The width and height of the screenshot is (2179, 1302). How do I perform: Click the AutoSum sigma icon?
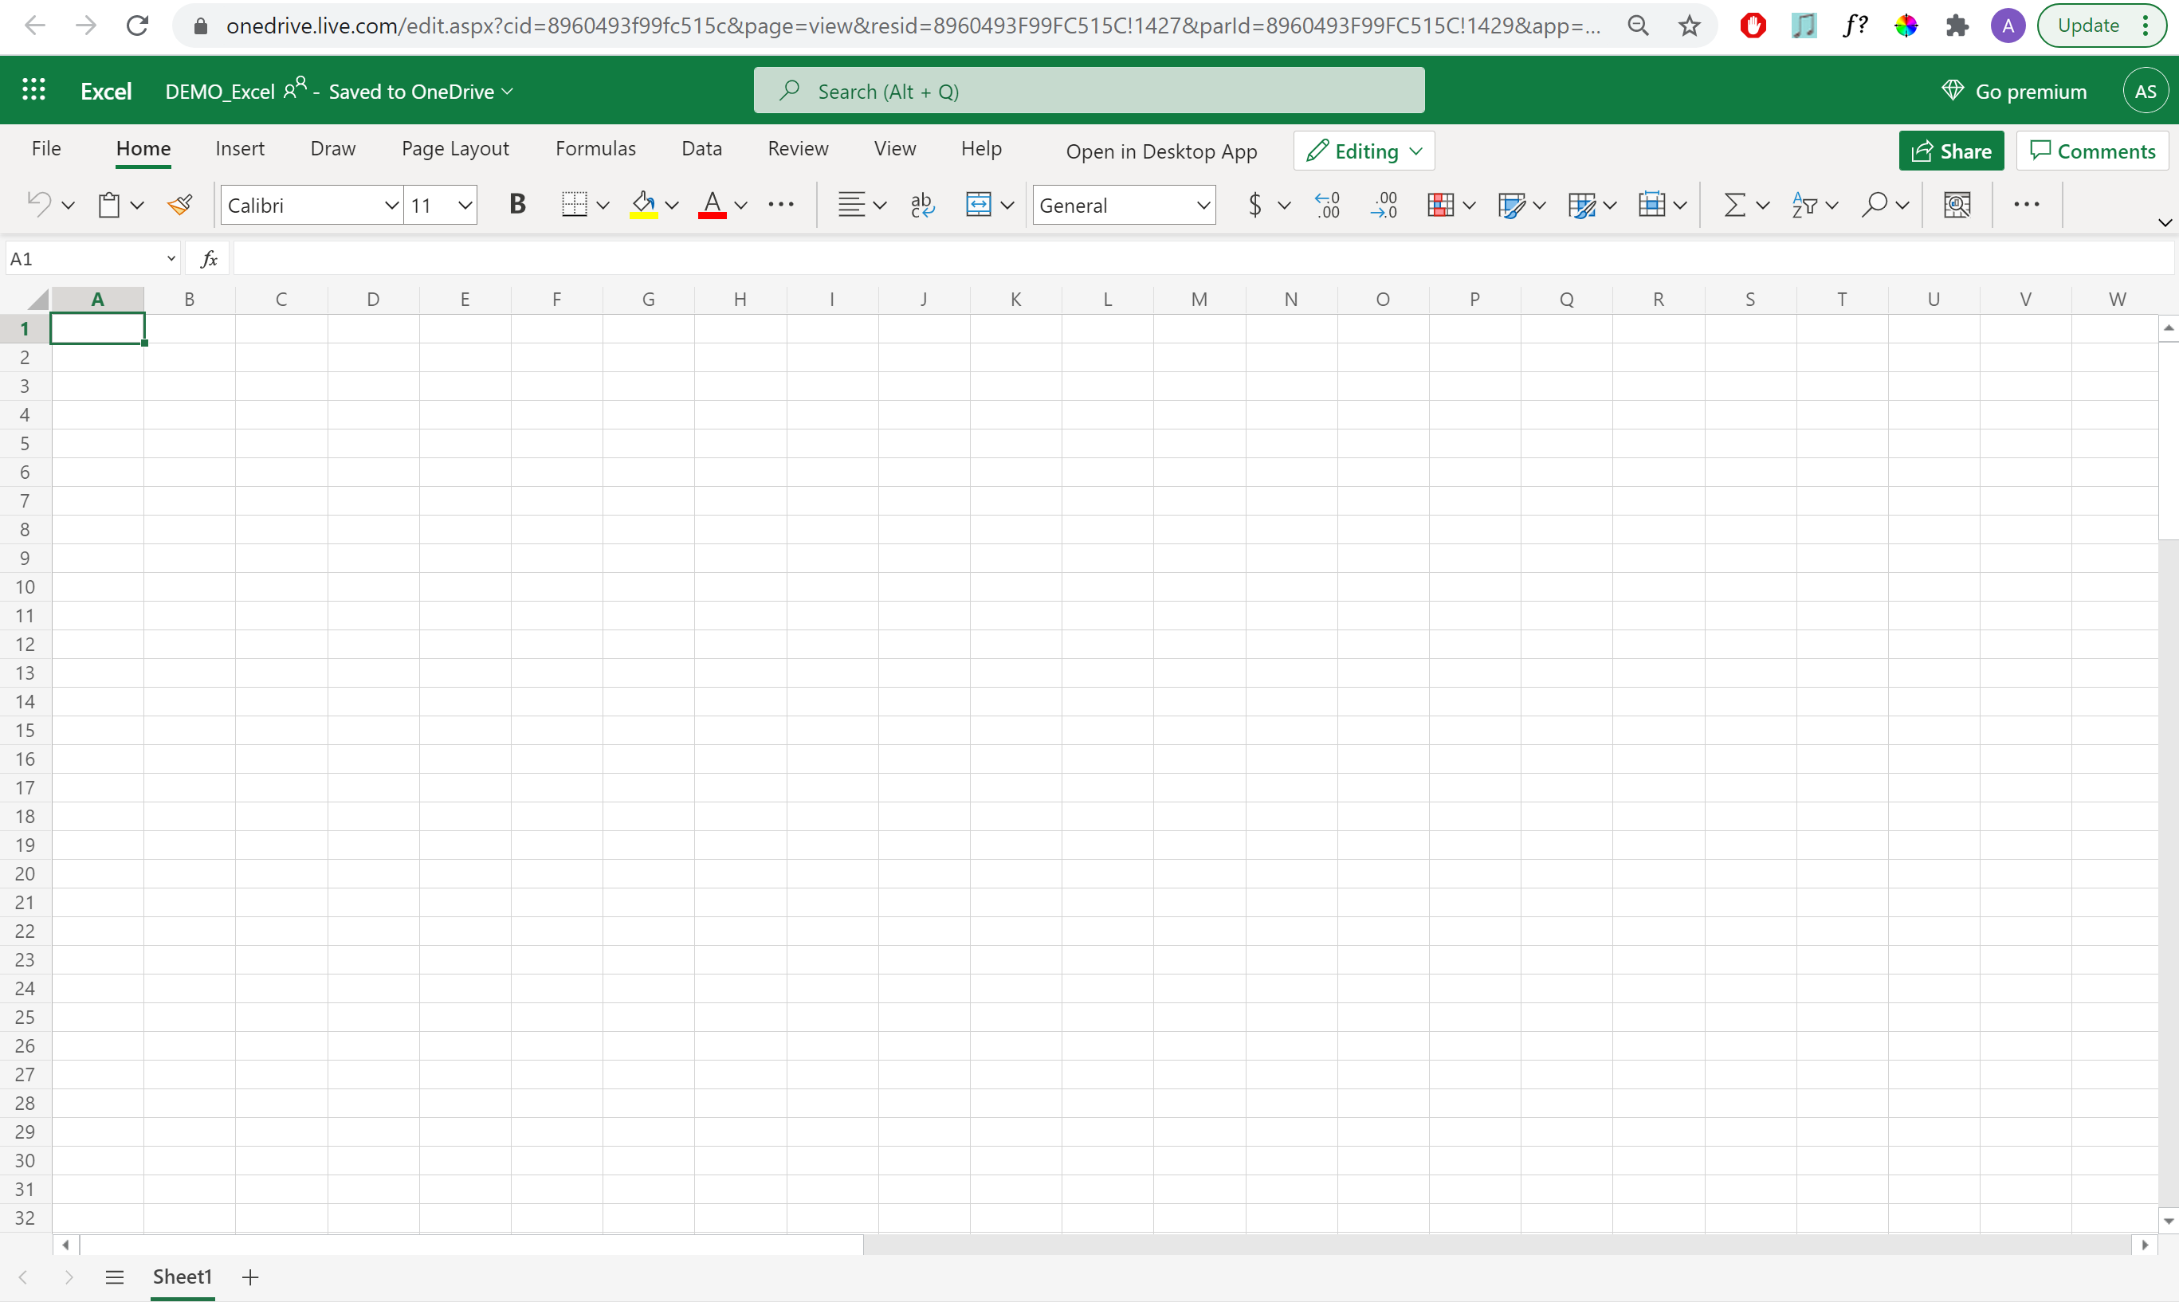1734,205
